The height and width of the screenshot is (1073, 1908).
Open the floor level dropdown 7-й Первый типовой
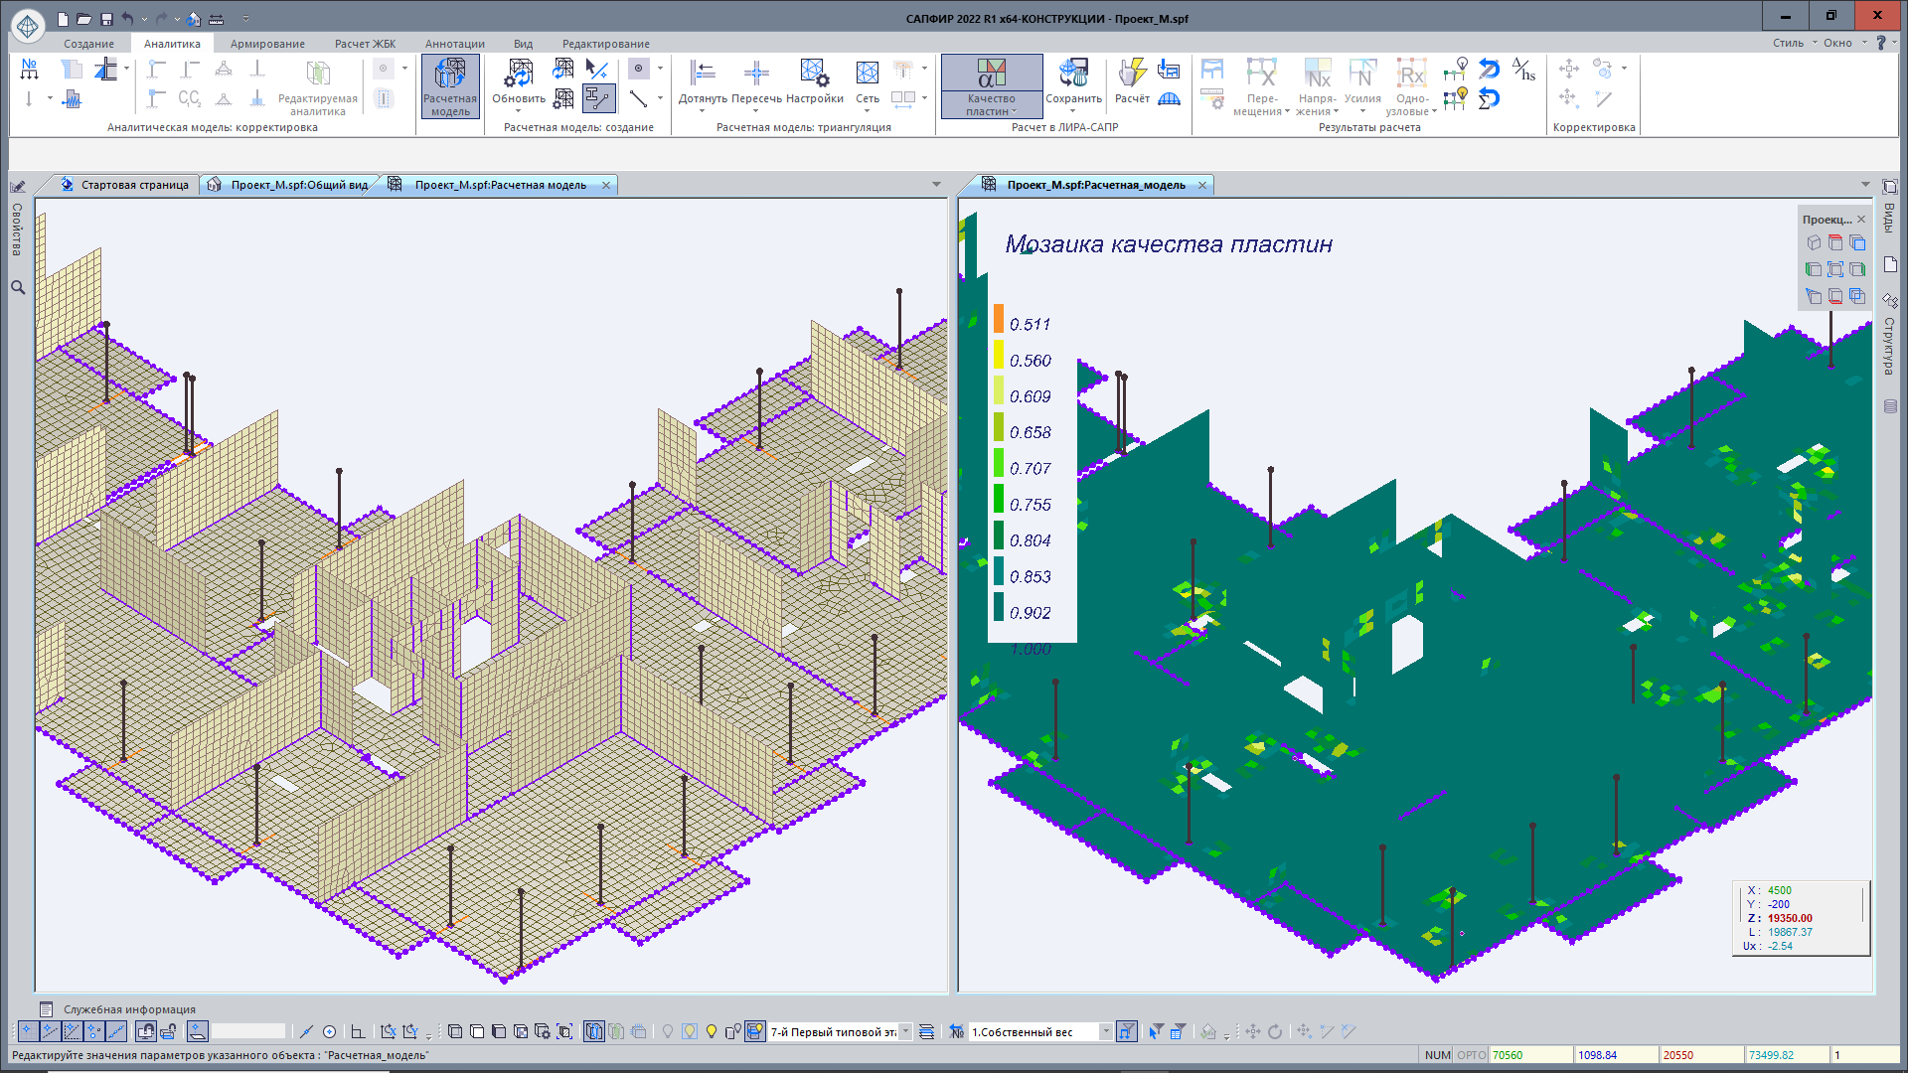(905, 1032)
